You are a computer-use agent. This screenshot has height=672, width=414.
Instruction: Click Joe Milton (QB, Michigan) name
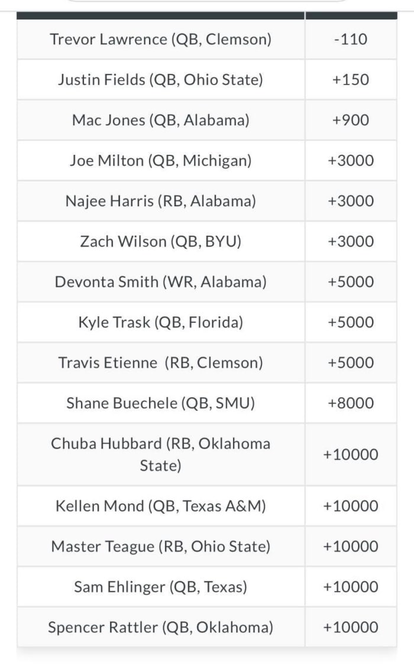[161, 161]
